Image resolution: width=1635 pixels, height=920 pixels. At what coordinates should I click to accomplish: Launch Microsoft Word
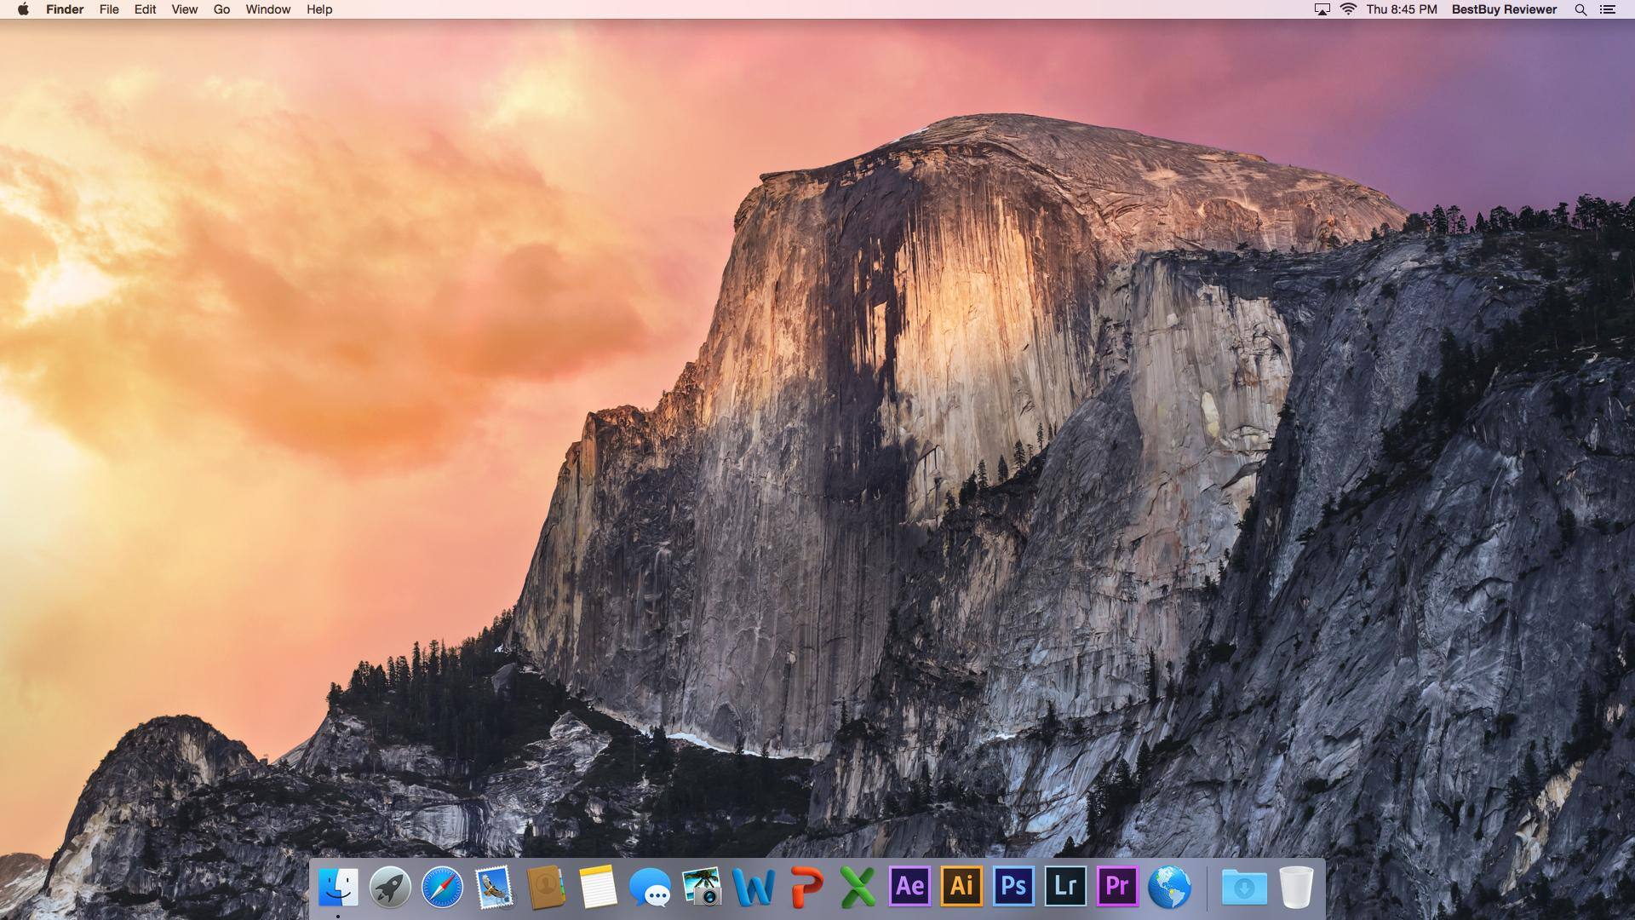coord(755,885)
